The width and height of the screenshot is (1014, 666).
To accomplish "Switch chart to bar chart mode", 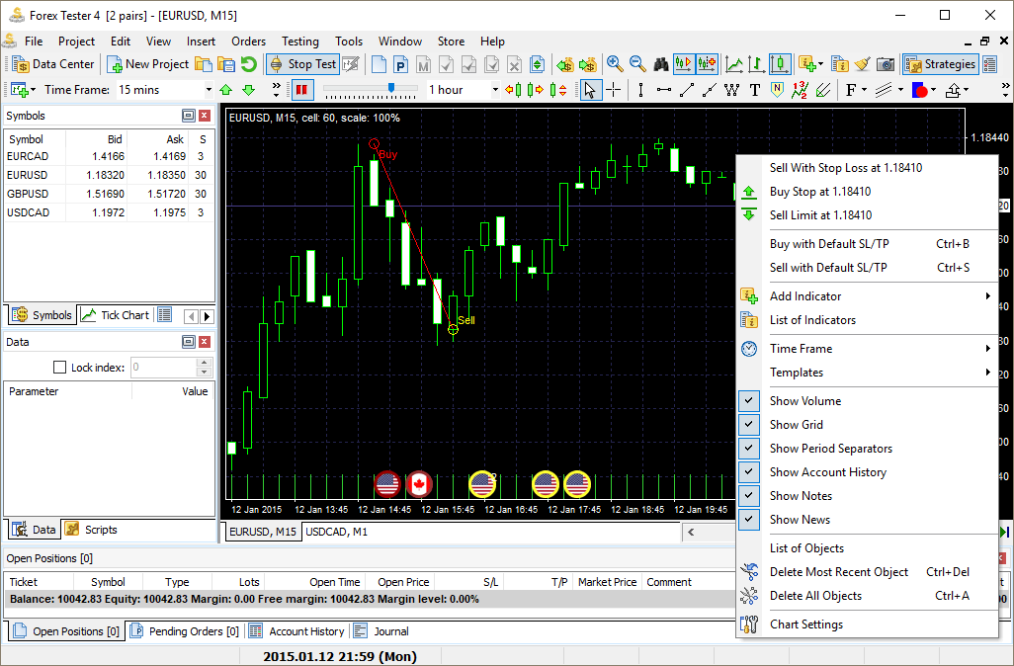I will [x=757, y=64].
